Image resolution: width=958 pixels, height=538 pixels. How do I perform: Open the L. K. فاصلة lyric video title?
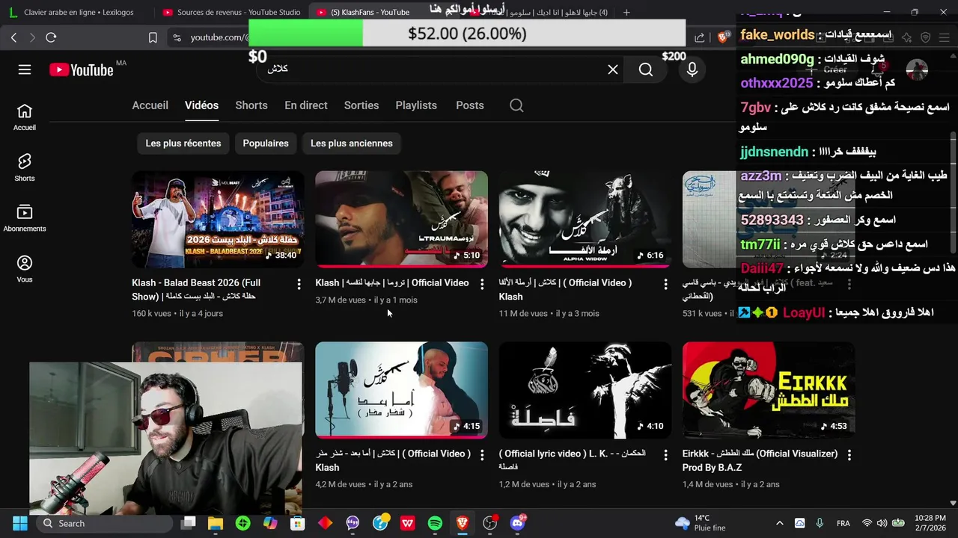[573, 460]
